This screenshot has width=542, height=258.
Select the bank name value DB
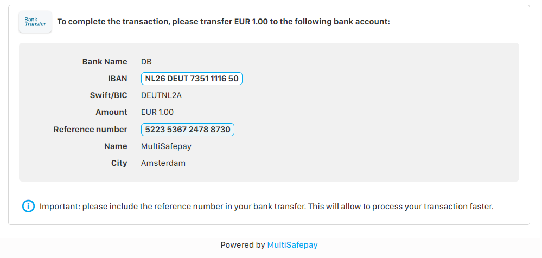point(146,62)
